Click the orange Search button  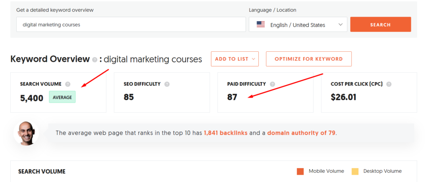click(x=380, y=25)
